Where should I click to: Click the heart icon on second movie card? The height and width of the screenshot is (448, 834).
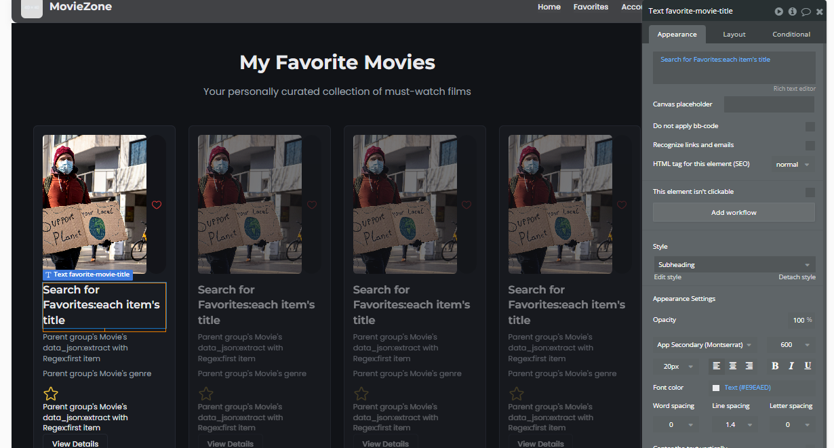(312, 205)
